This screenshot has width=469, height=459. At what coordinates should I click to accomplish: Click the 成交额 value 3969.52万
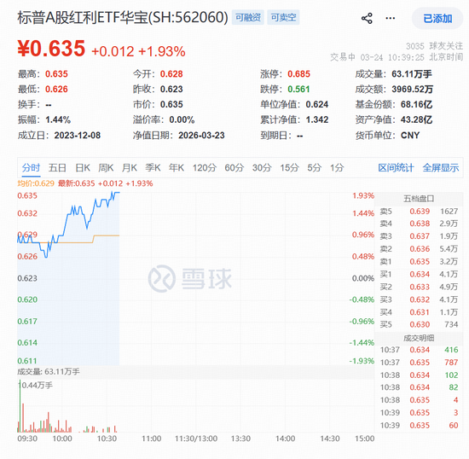(412, 90)
